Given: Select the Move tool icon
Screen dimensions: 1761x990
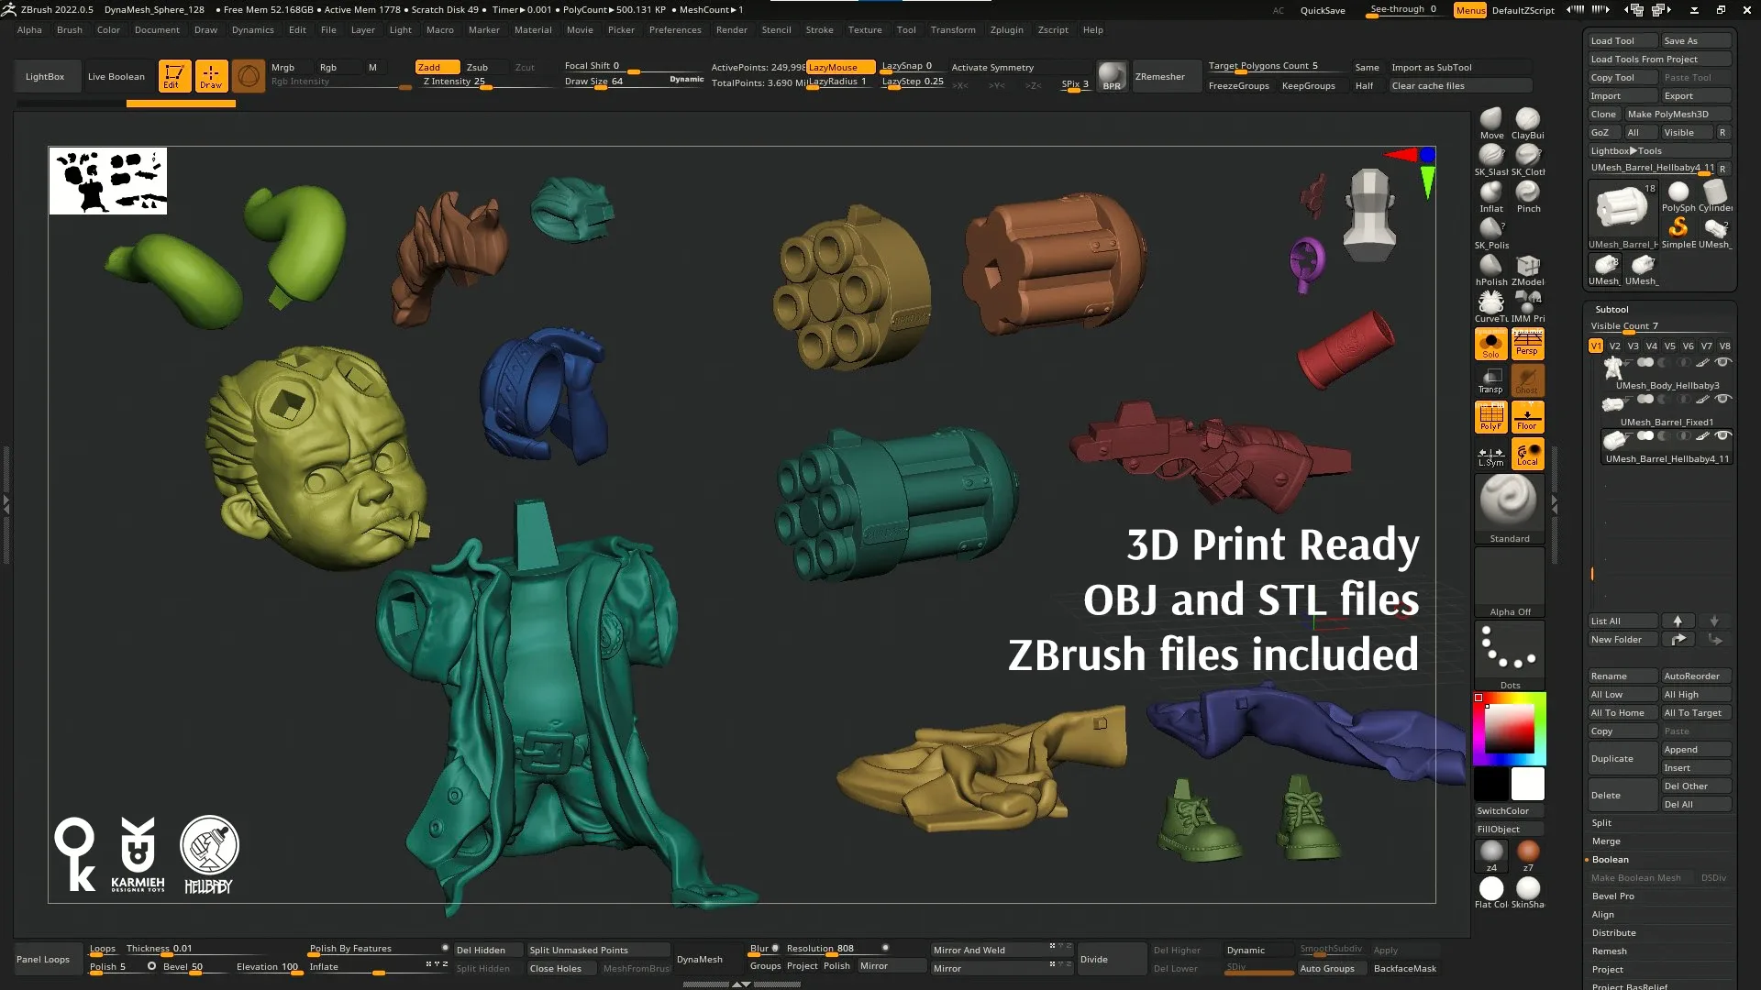Looking at the screenshot, I should click(1490, 120).
